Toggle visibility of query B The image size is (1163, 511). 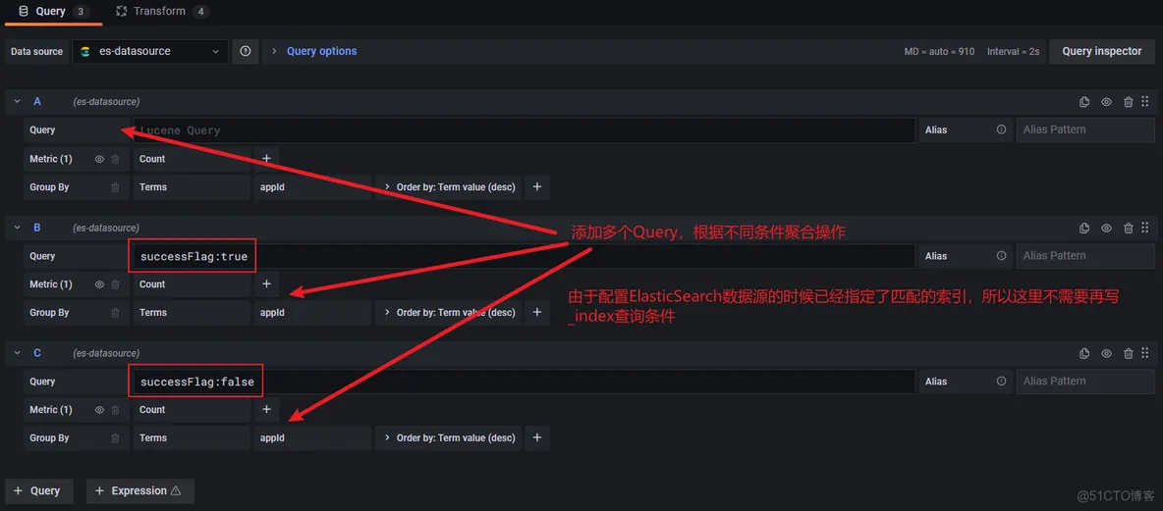(x=1106, y=229)
